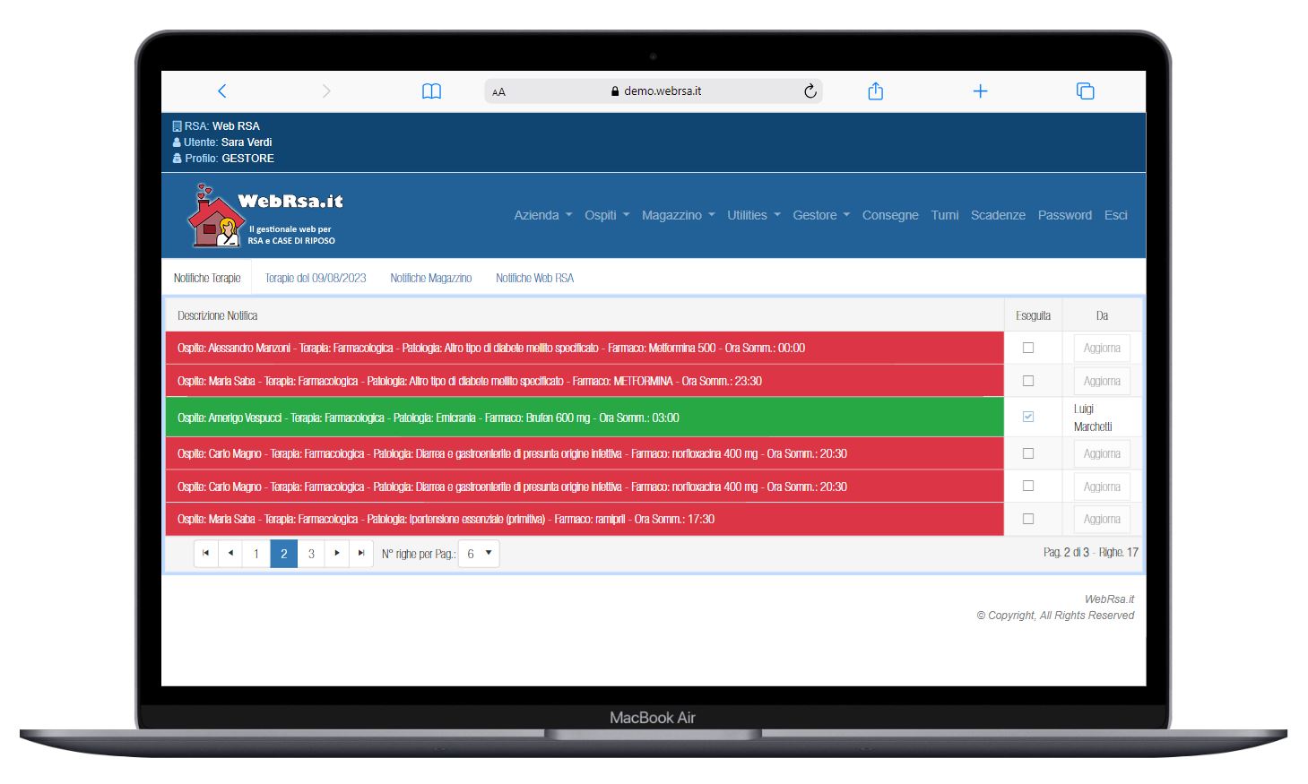Tick Eseguita checkbox for Alessandro Manzoni
The image size is (1308, 784).
[x=1028, y=348]
